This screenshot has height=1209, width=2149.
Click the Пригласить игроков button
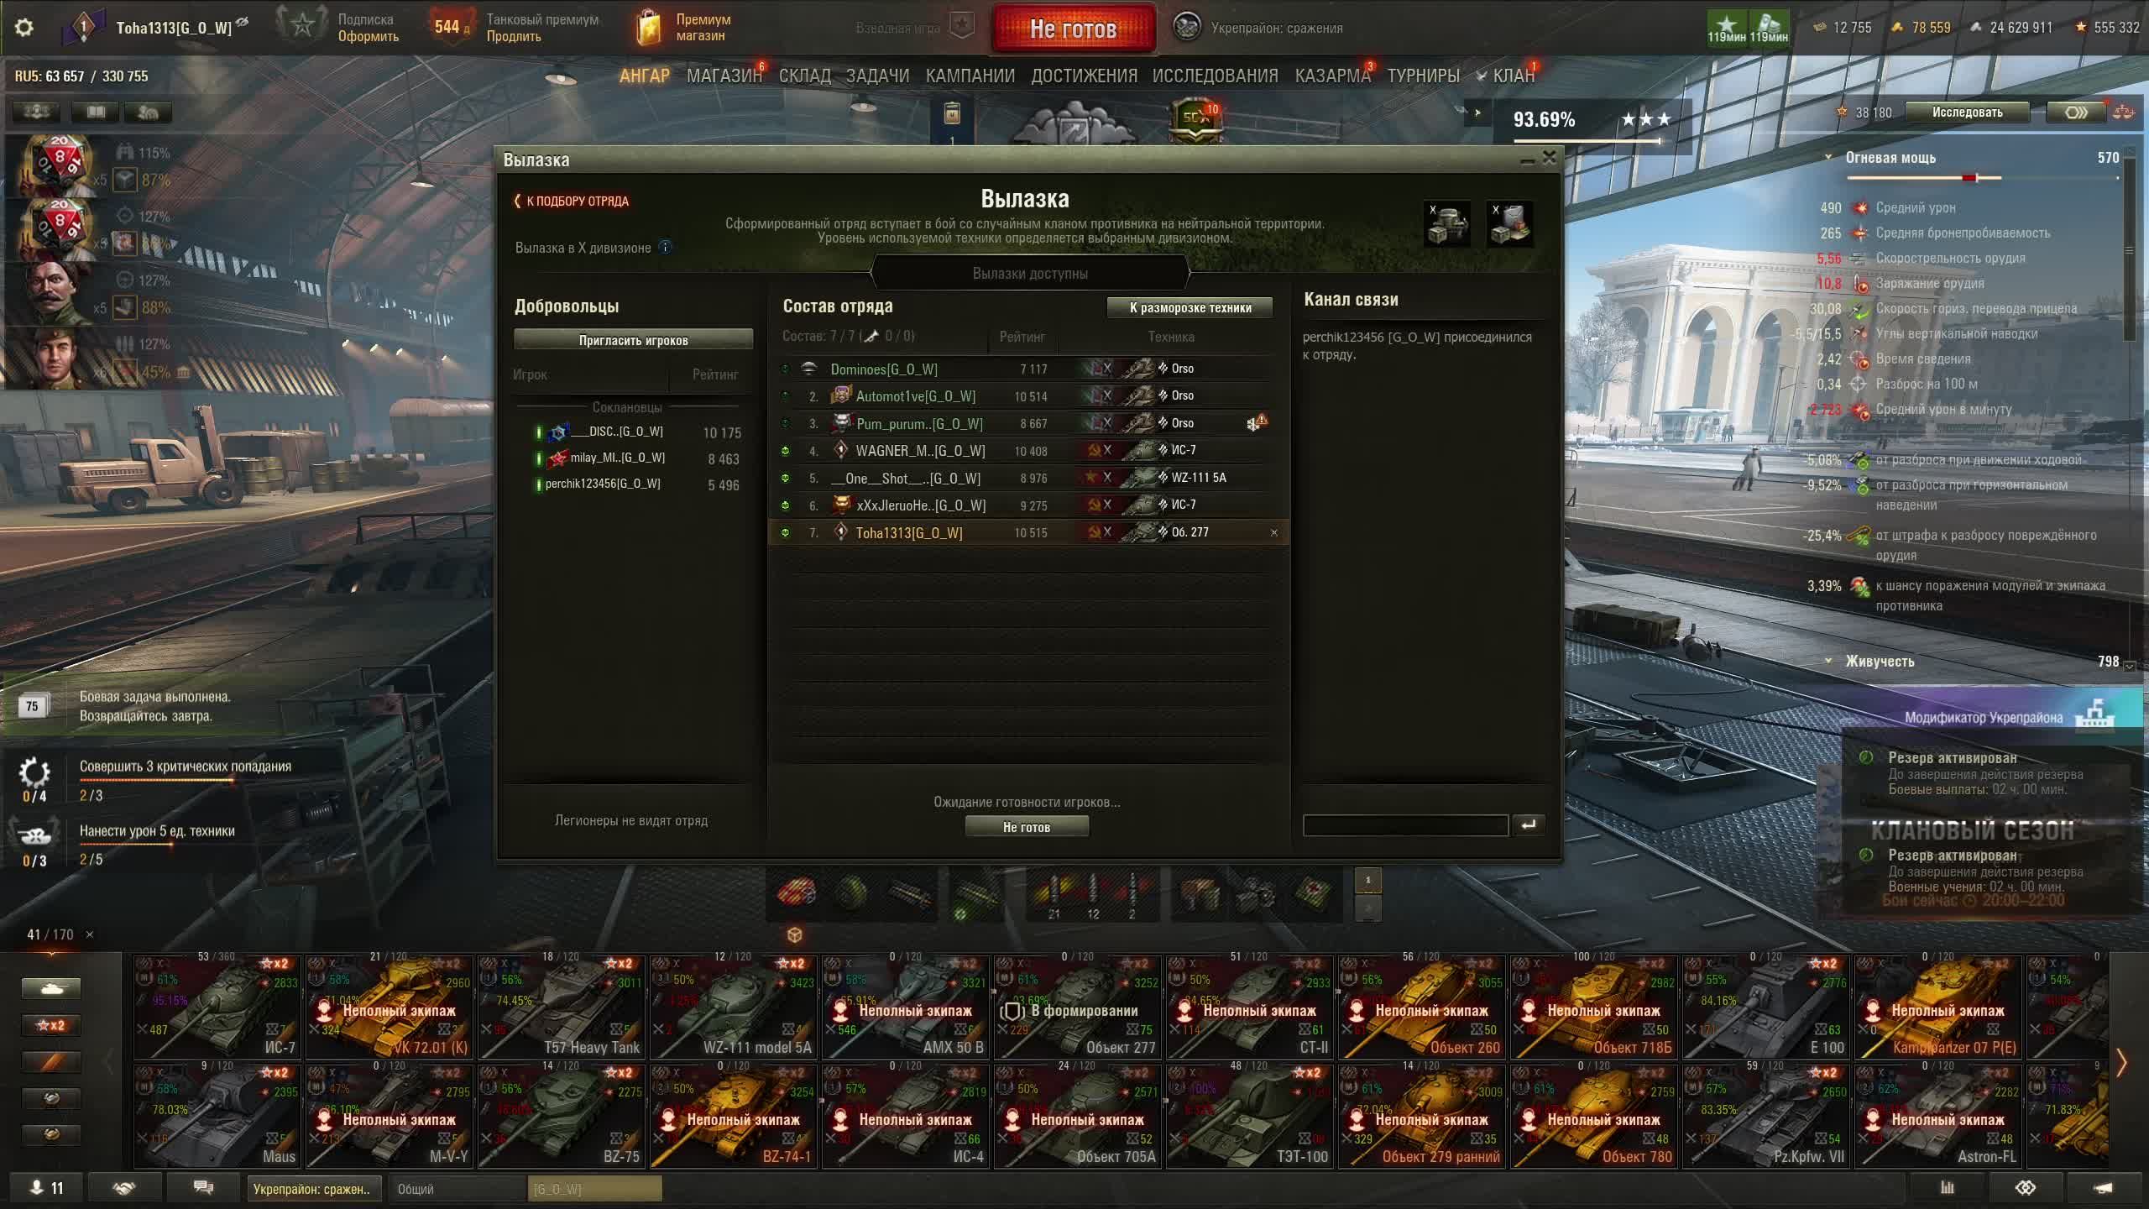(x=634, y=340)
